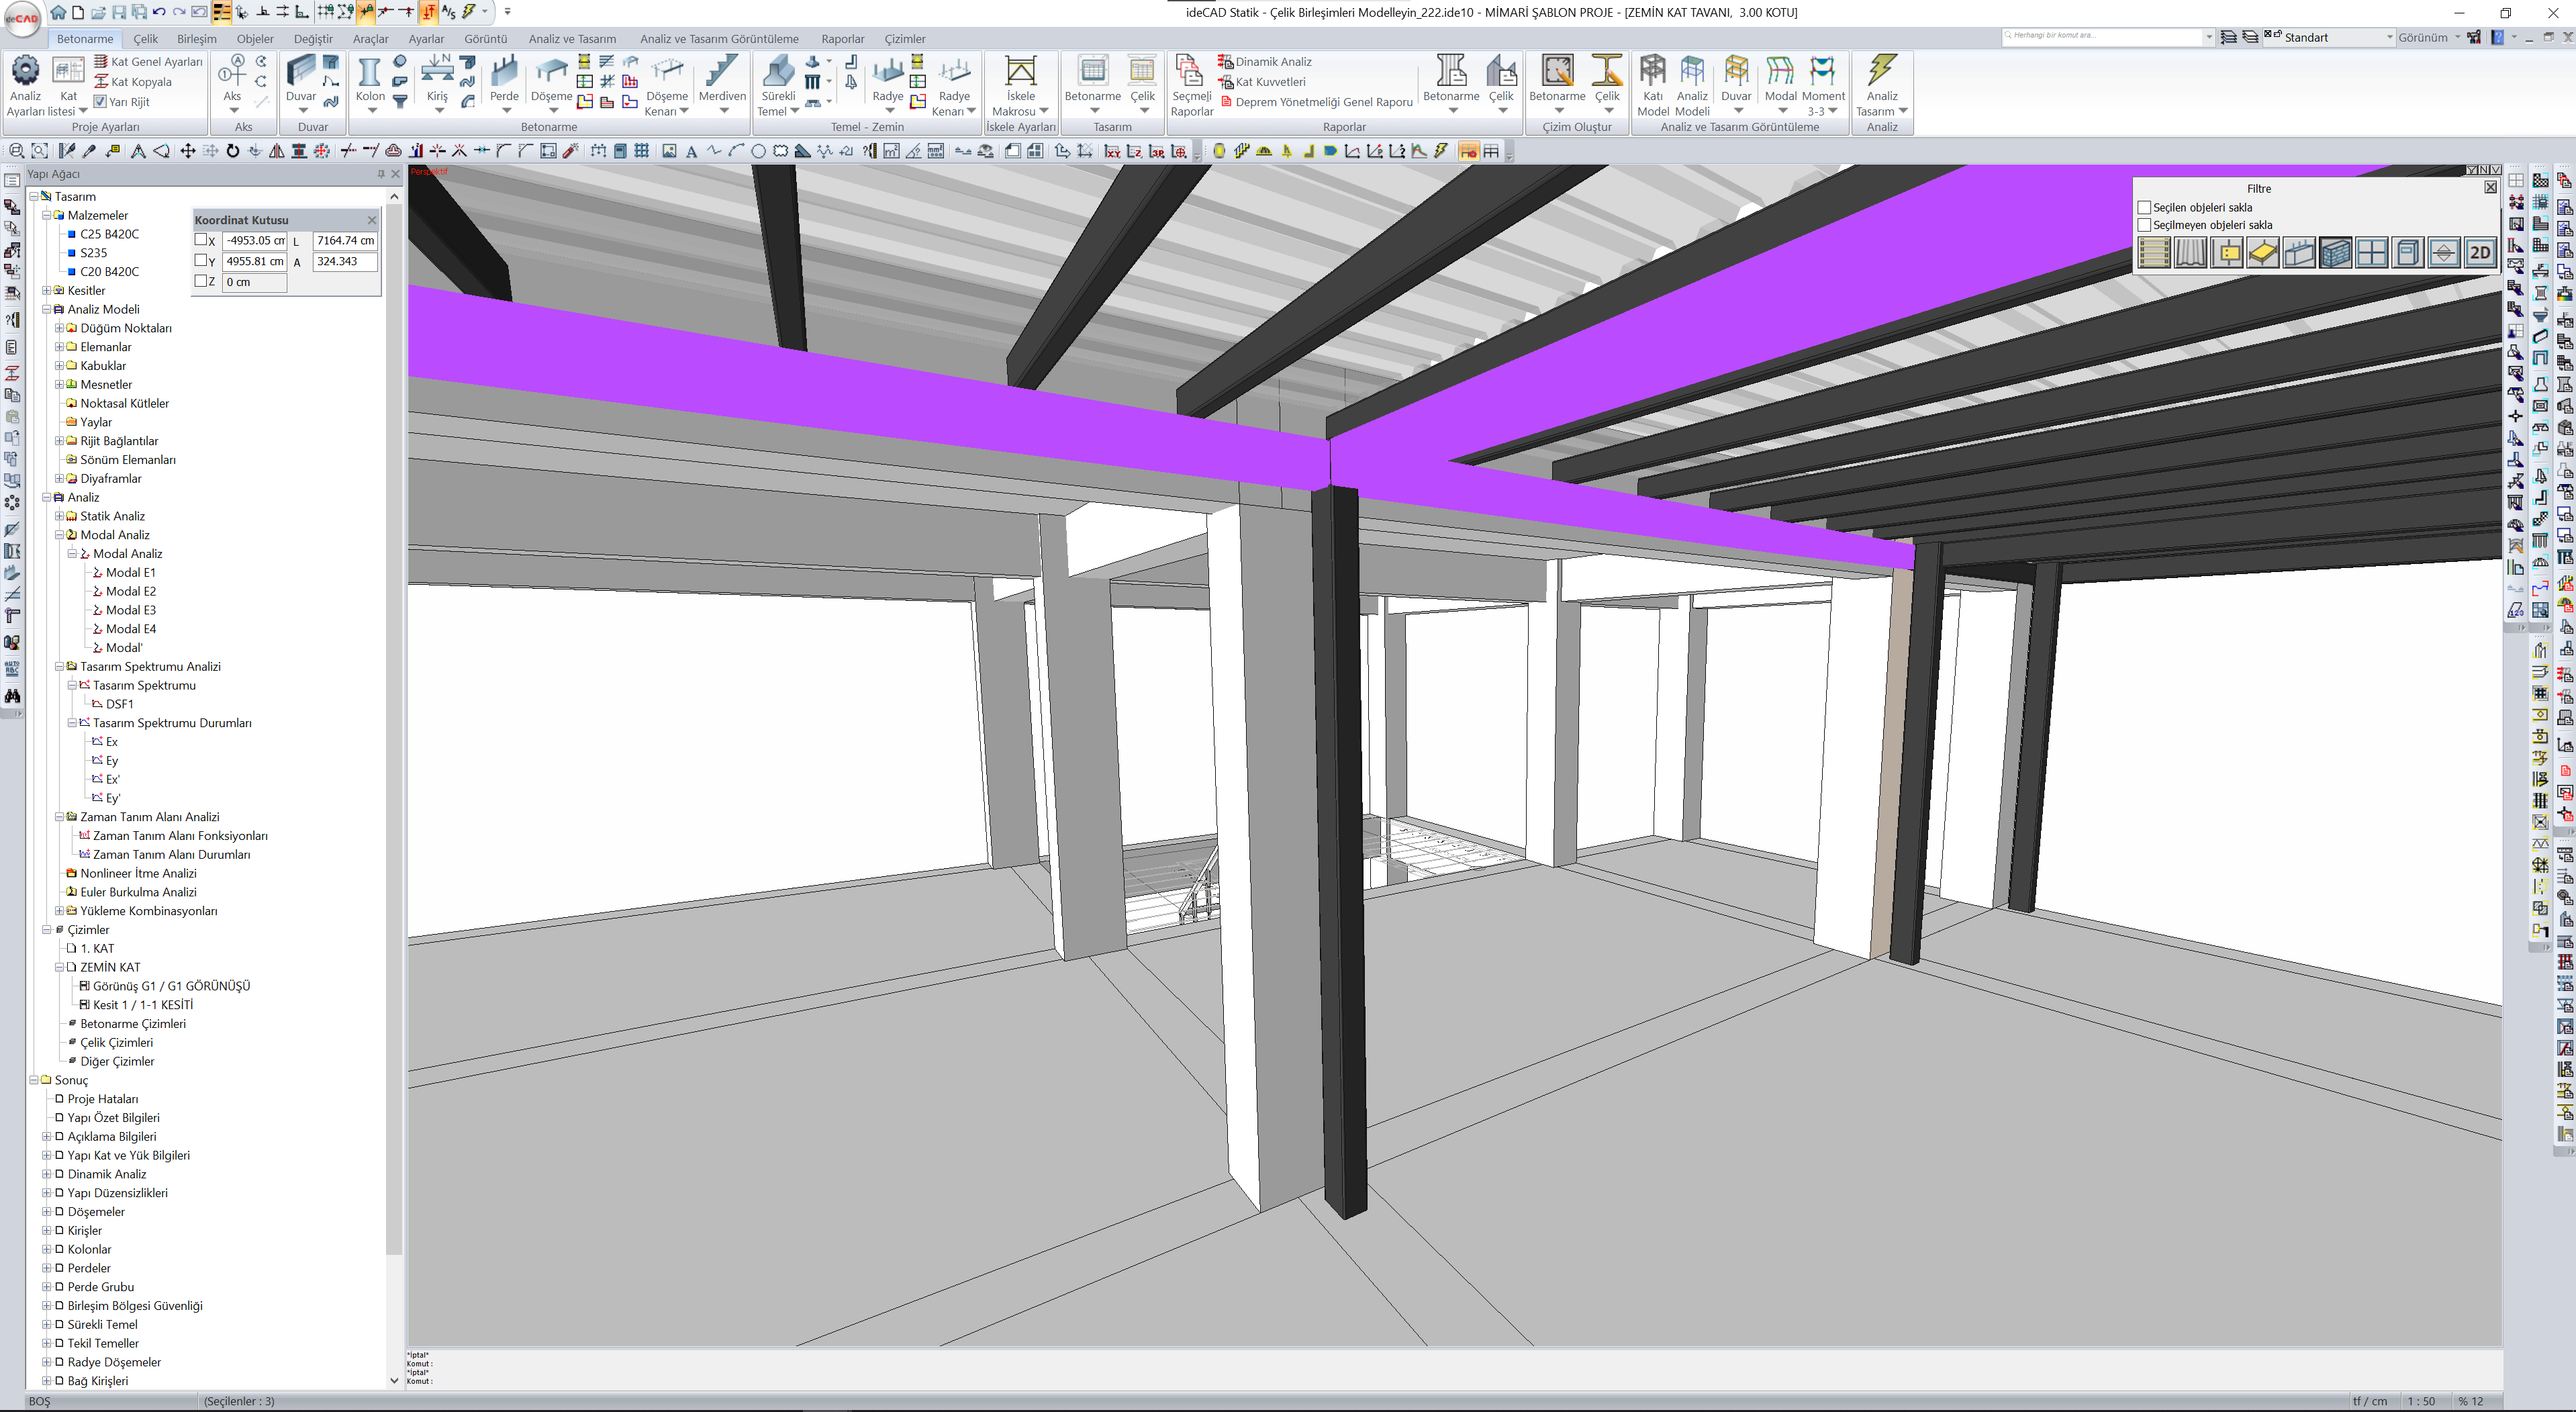The height and width of the screenshot is (1412, 2576).
Task: Open the Raporlar ribbon tab
Action: 842,39
